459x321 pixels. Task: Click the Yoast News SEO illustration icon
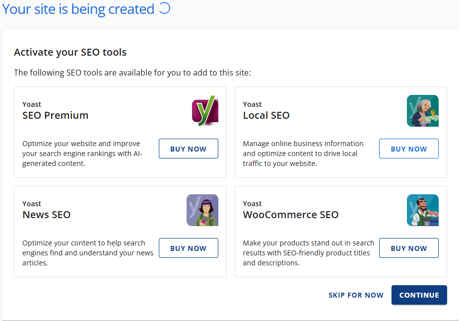click(202, 210)
